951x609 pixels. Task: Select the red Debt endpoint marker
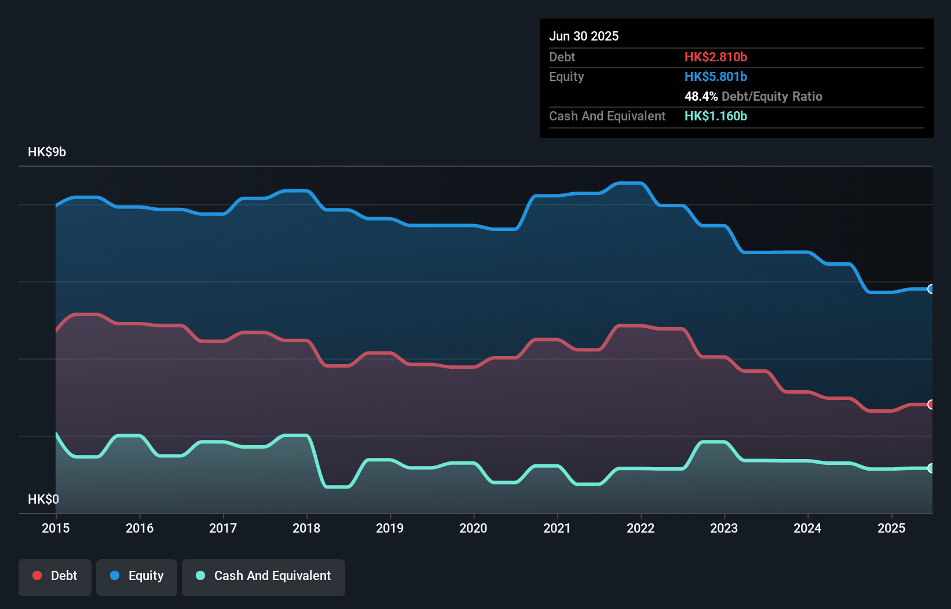(931, 405)
